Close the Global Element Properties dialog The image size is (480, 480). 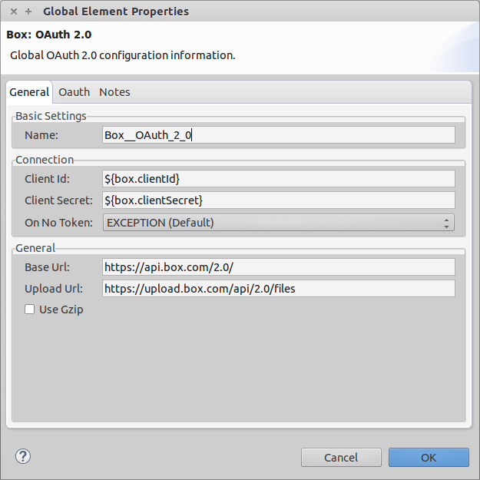click(14, 12)
